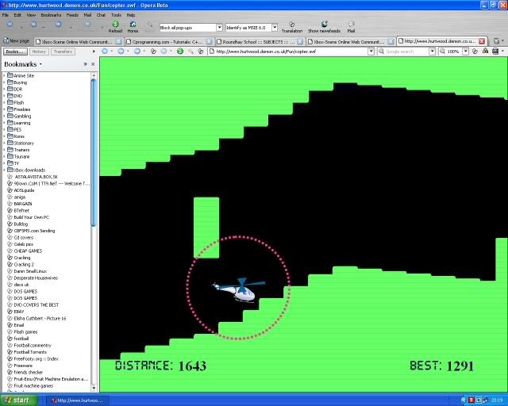Viewport: 508px width, 406px height.
Task: Click the closed tabs trash can icon
Action: (x=496, y=41)
